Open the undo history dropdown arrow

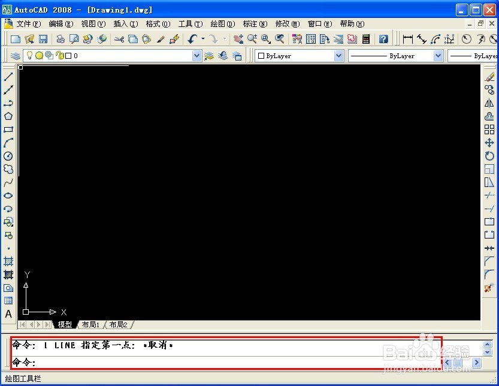pyautogui.click(x=203, y=39)
